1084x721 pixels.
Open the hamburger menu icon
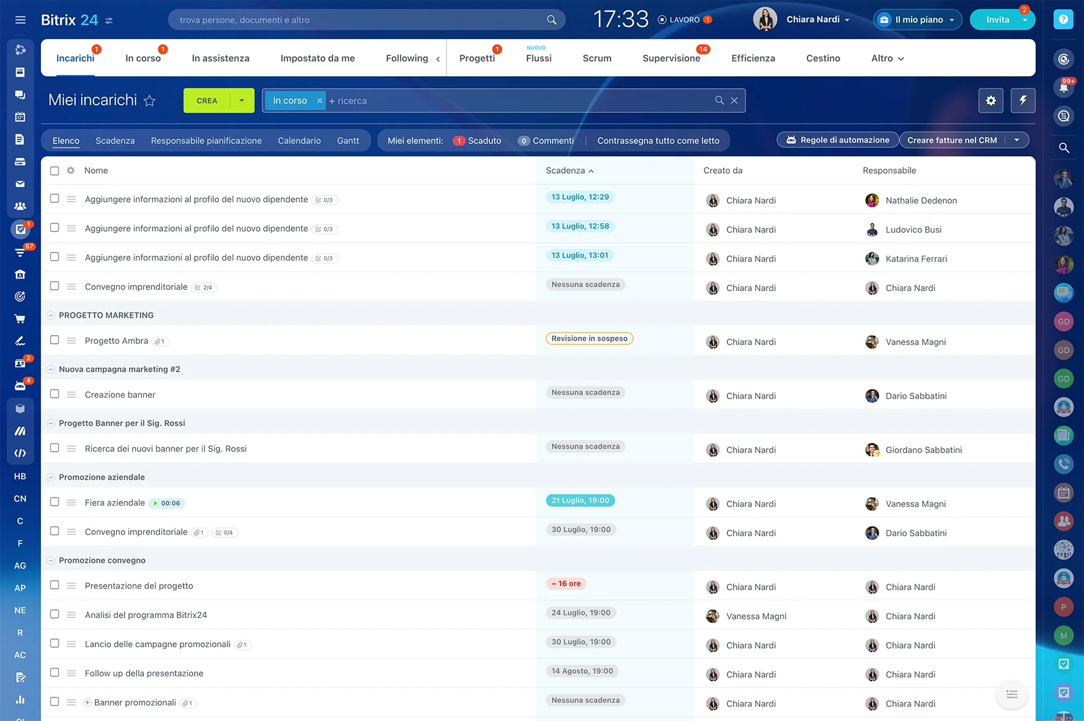pos(20,20)
